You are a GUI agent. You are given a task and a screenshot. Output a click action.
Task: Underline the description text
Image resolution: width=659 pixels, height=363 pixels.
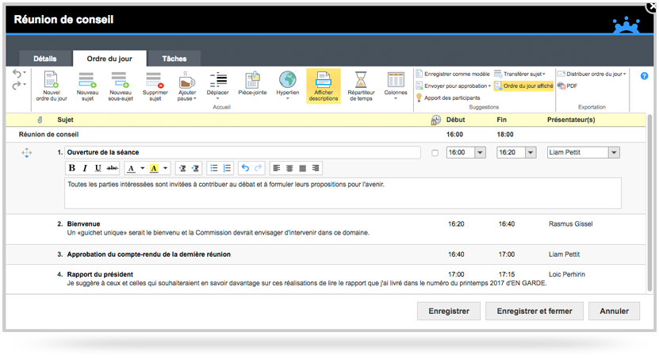(98, 168)
